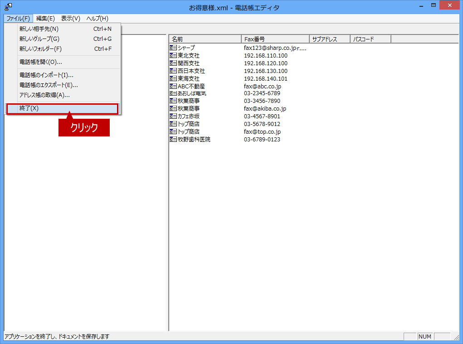Open the ヘルプ(H) menu
463x344 pixels.
click(x=97, y=18)
